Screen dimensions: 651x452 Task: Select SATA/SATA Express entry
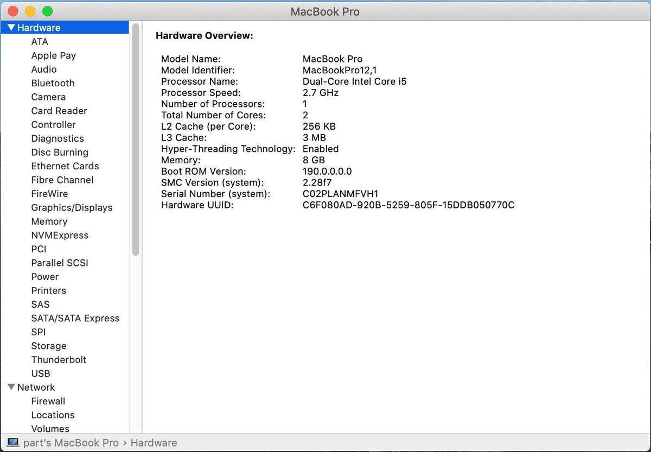[x=75, y=319]
